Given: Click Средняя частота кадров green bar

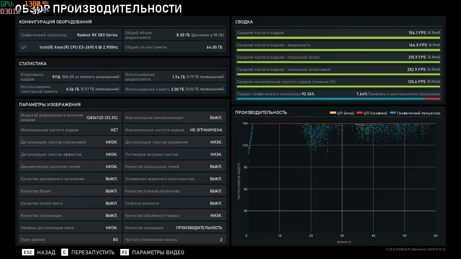Looking at the screenshot, I should (x=338, y=37).
